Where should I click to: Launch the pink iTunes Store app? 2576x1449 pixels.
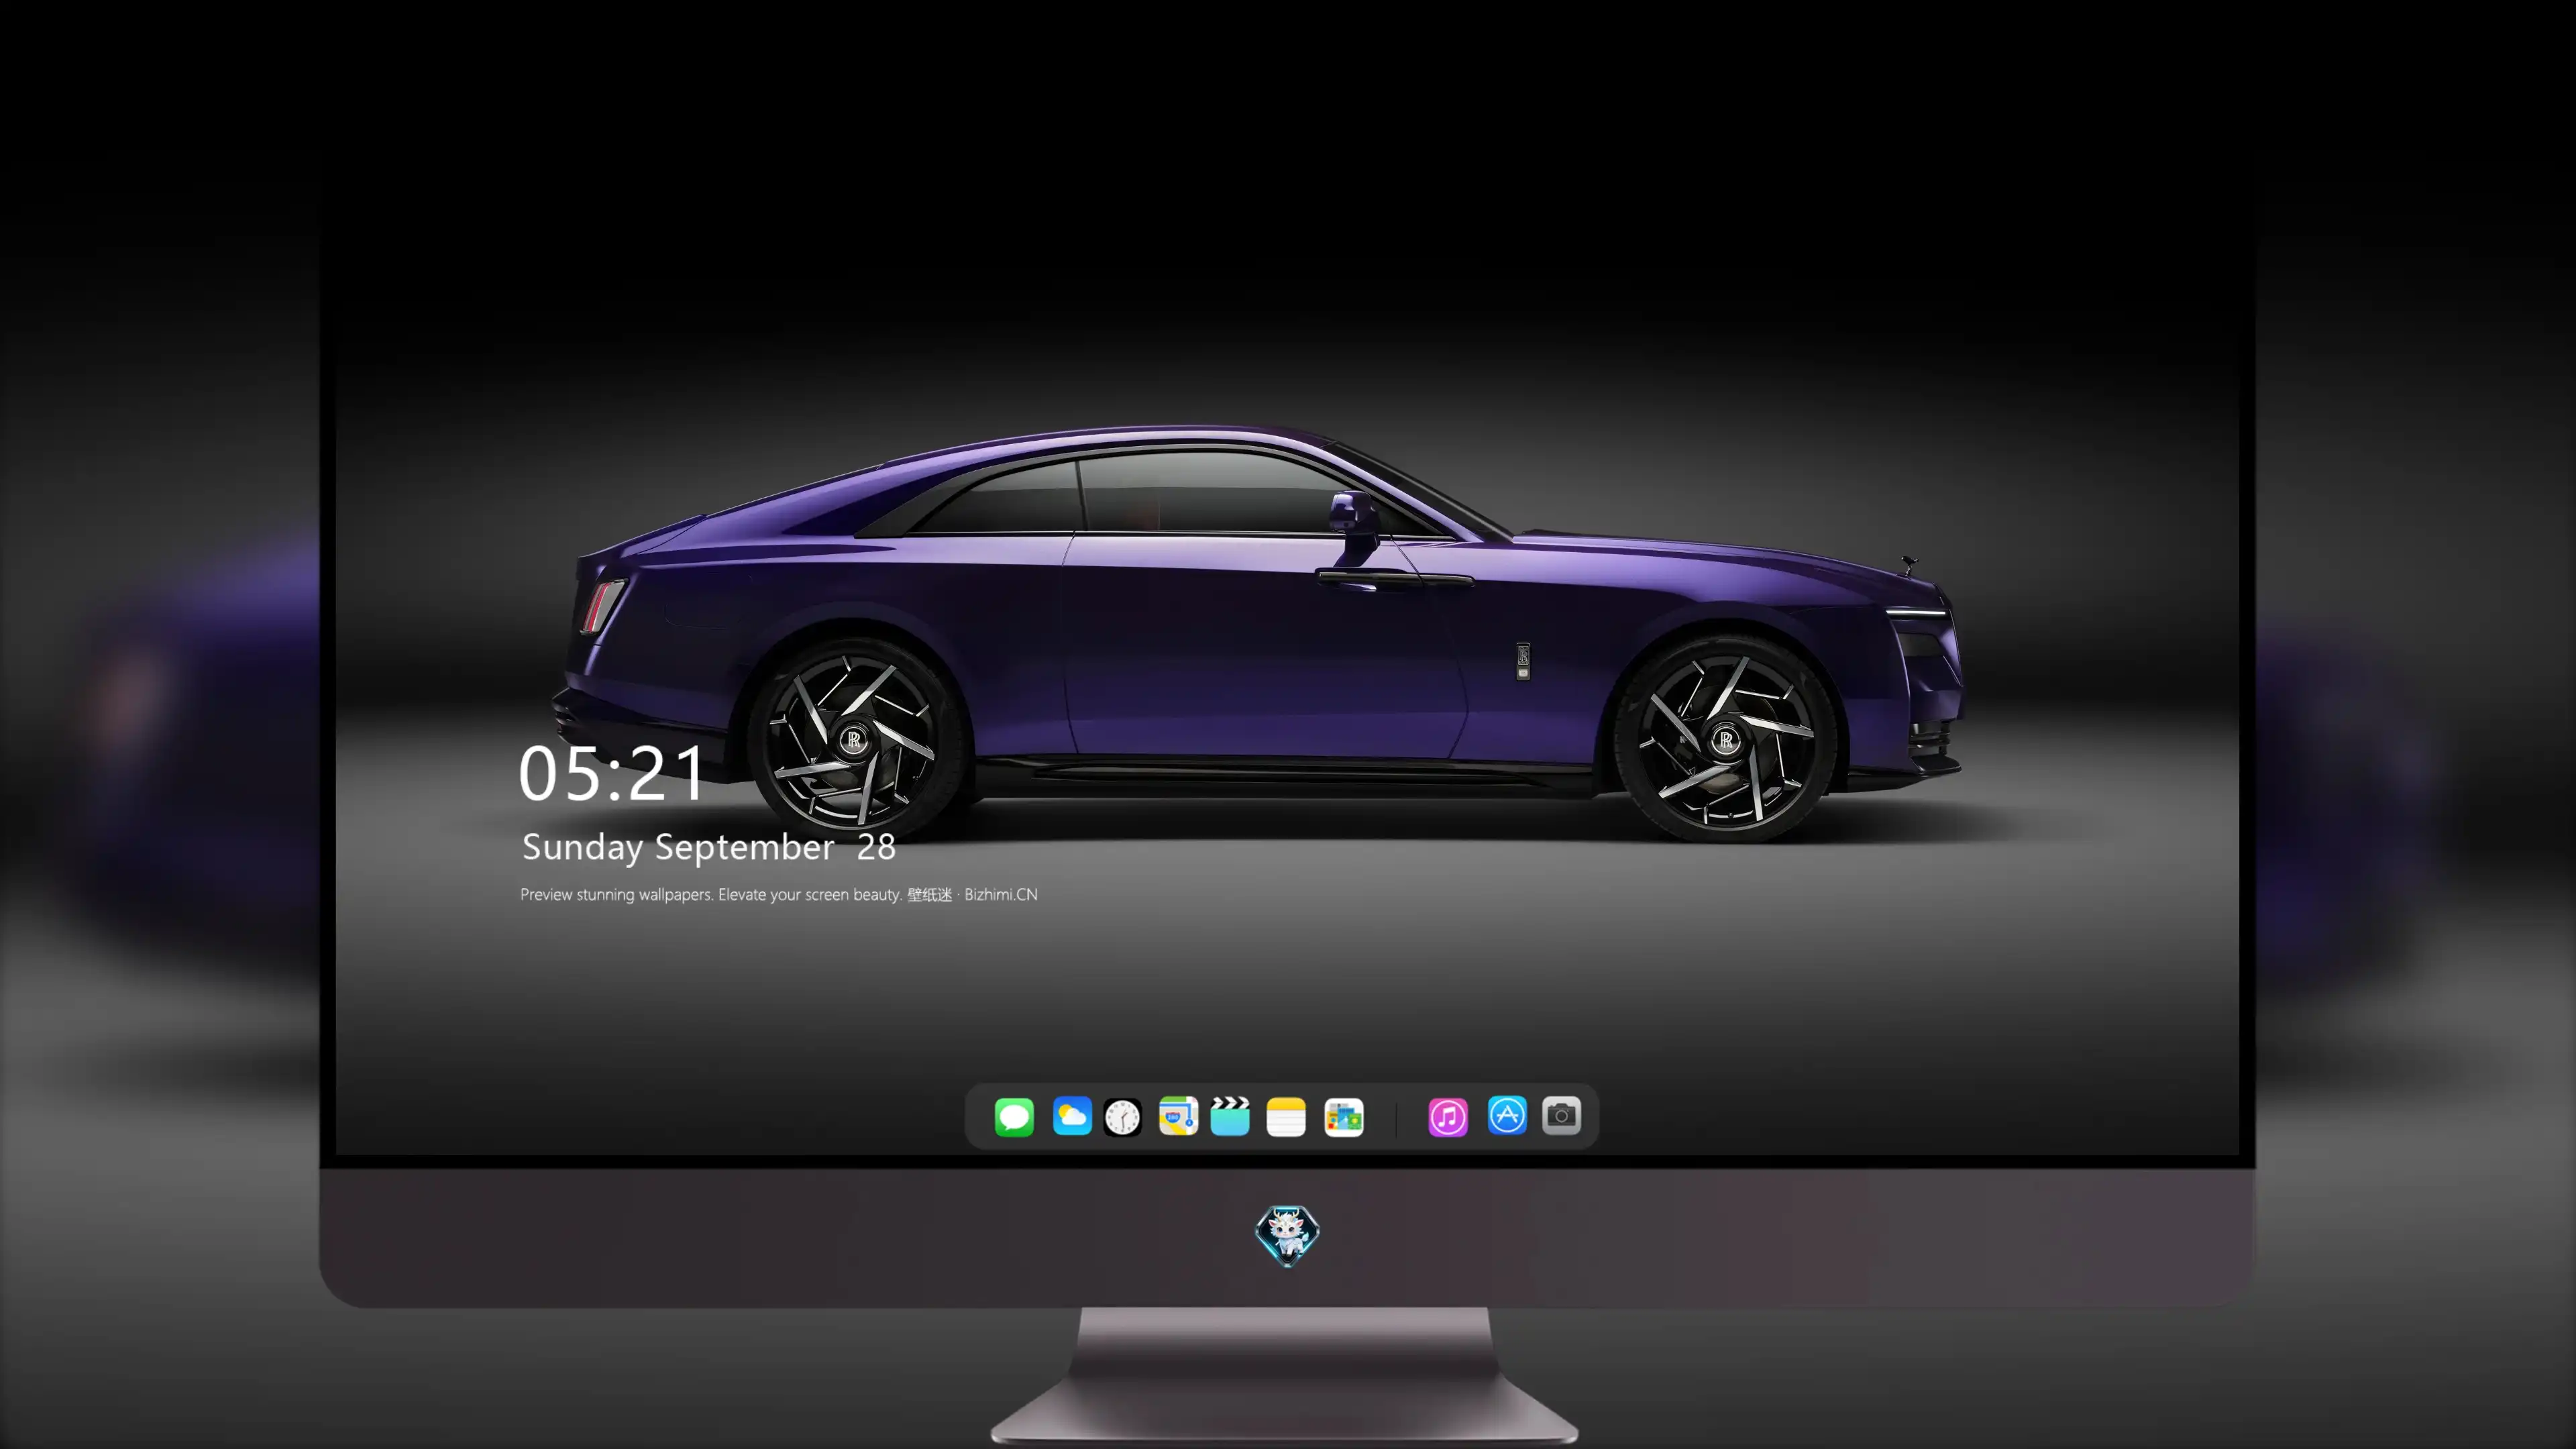1448,1117
